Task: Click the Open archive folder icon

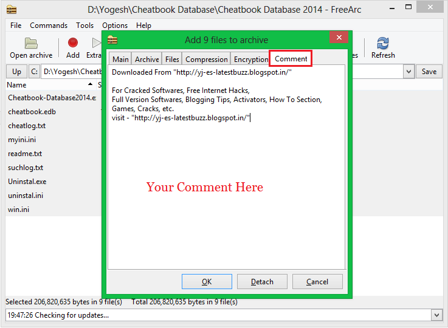Action: point(31,43)
